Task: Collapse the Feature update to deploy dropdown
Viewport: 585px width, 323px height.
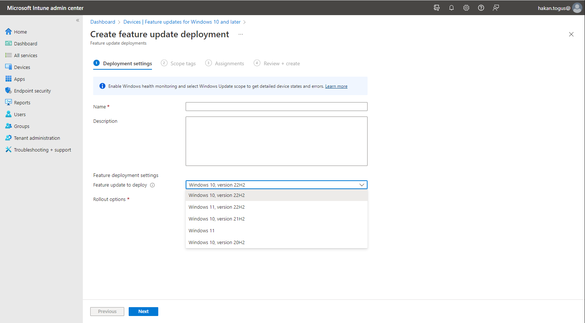Action: click(x=362, y=185)
